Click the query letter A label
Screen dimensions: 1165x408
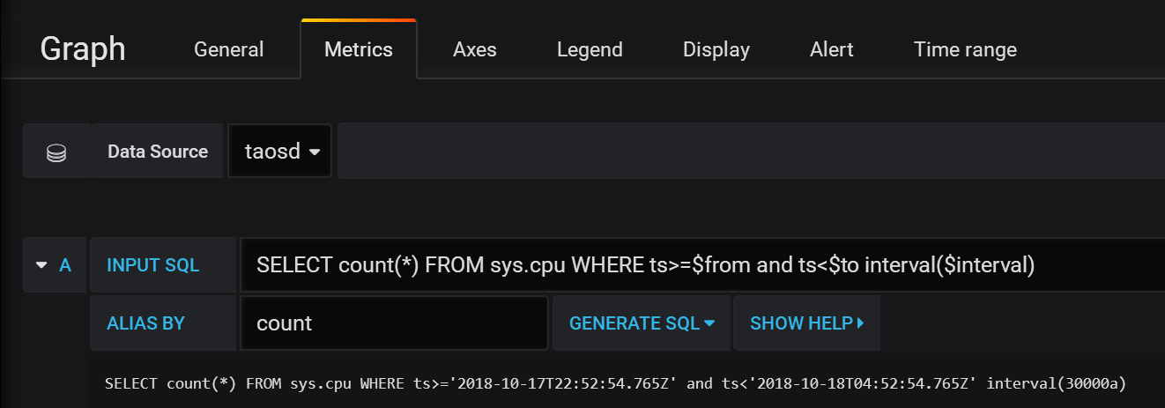tap(64, 264)
